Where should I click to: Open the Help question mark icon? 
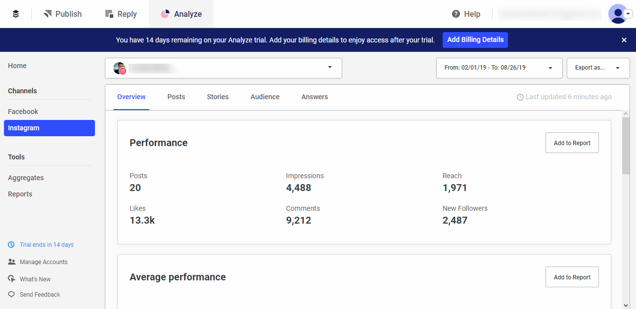point(455,14)
